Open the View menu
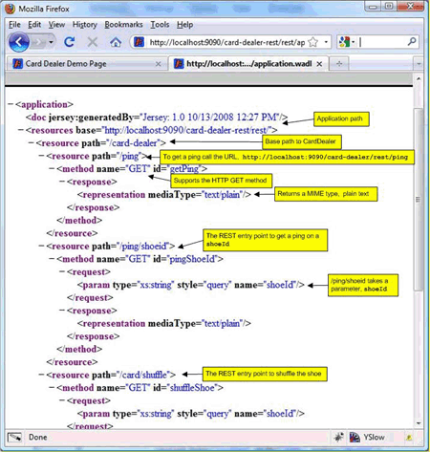The width and height of the screenshot is (430, 452). [56, 25]
